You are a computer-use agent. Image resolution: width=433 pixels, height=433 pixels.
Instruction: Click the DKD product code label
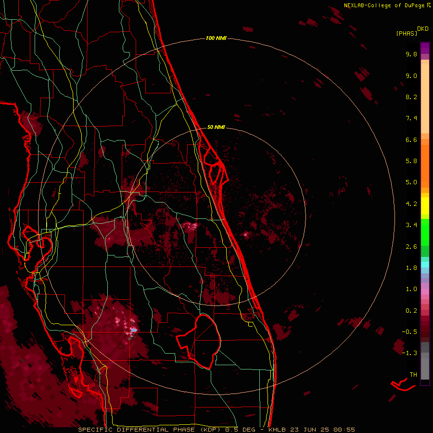click(x=423, y=29)
